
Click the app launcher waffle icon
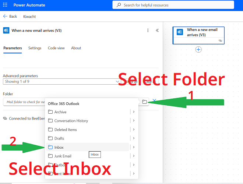coord(6,5)
